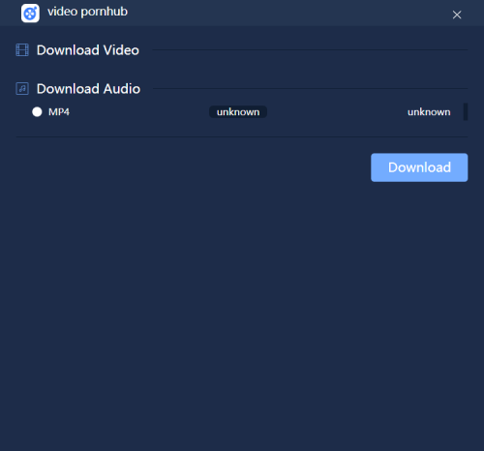Click the Download Audio section heading

click(88, 89)
